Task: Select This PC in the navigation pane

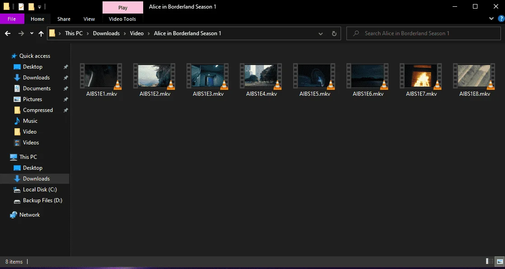Action: (28, 157)
